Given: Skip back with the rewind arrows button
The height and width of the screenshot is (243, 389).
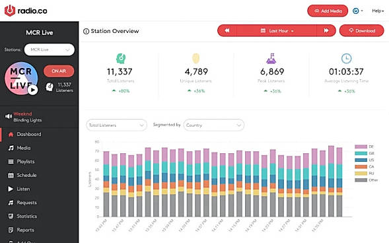Looking at the screenshot, I should tap(227, 30).
